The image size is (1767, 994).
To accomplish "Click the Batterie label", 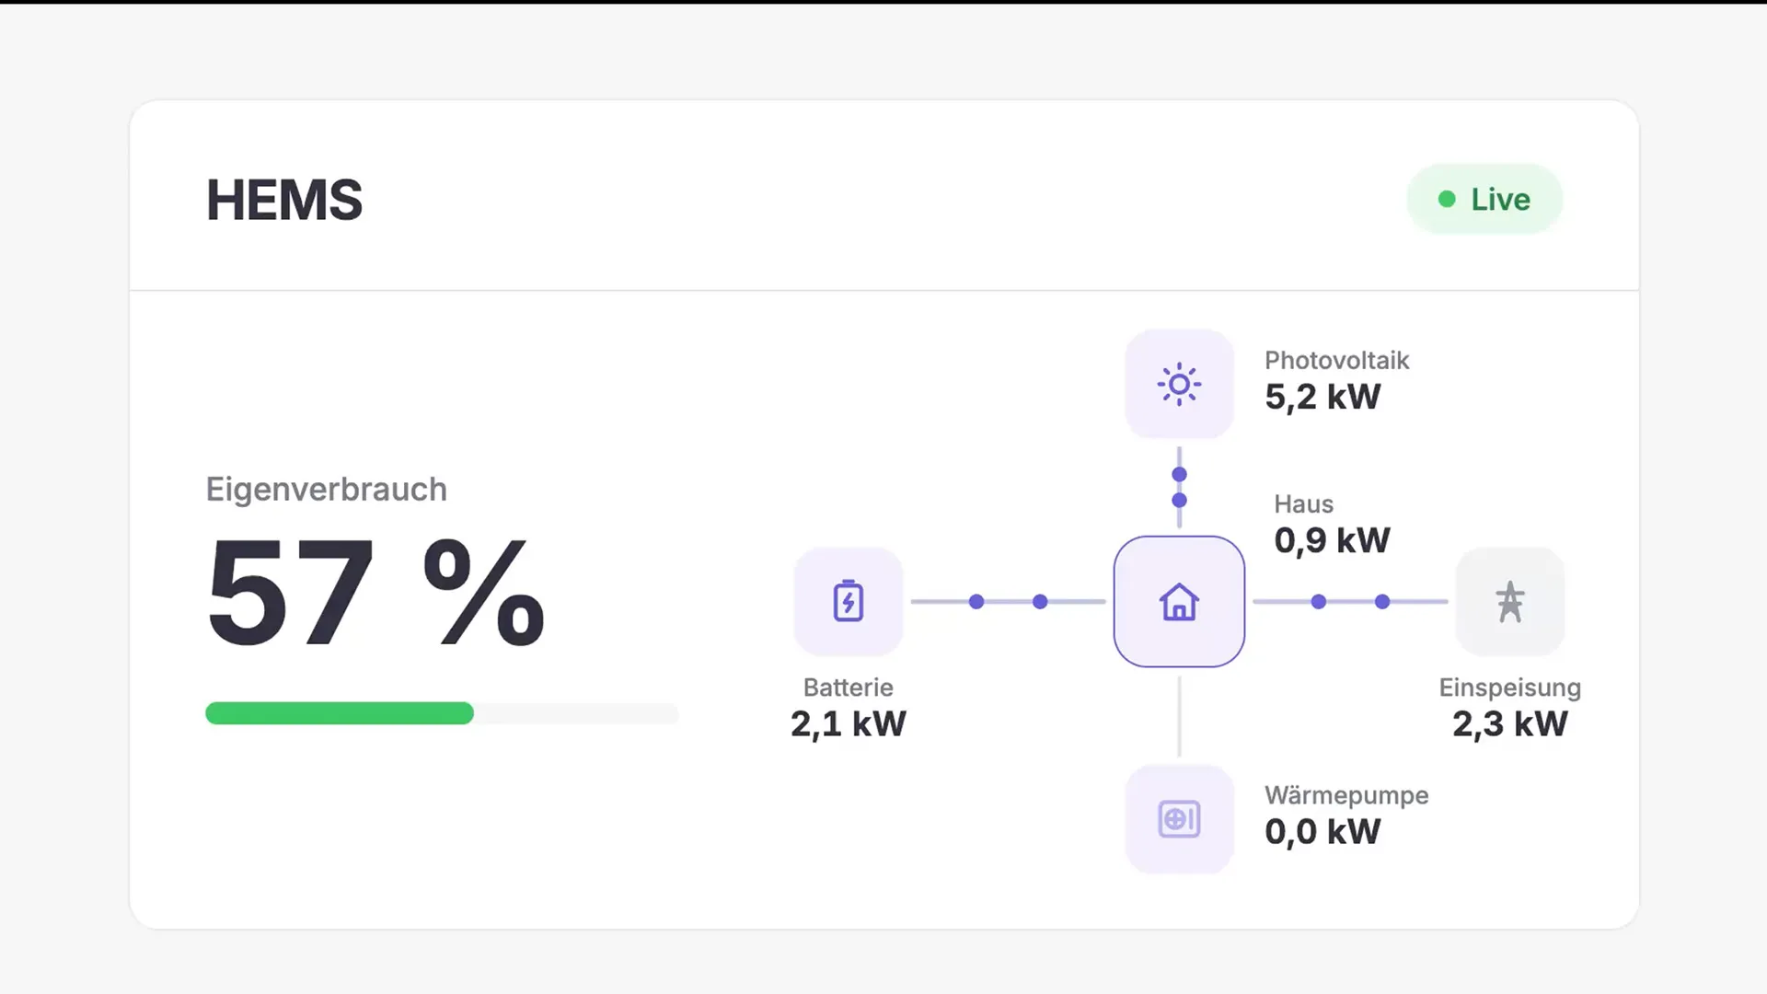I will tap(849, 687).
